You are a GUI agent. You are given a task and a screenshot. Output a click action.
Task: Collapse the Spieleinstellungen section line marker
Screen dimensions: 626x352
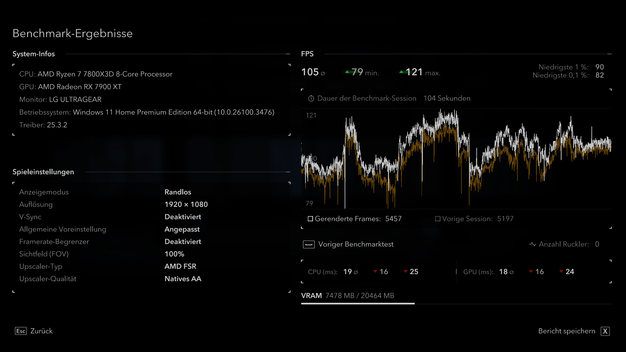(x=288, y=172)
